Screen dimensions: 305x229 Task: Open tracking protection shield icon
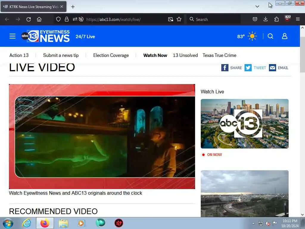coord(58,19)
